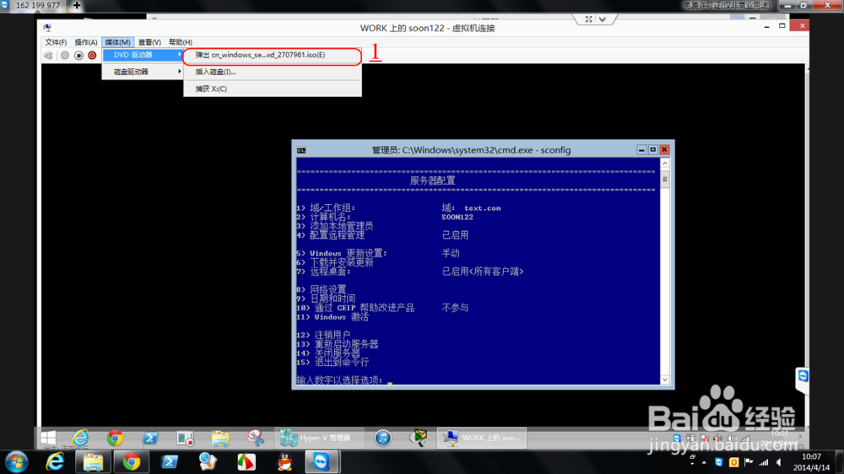Image resolution: width=844 pixels, height=474 pixels.
Task: Click the 重新启动服务器 option row
Action: click(x=337, y=344)
